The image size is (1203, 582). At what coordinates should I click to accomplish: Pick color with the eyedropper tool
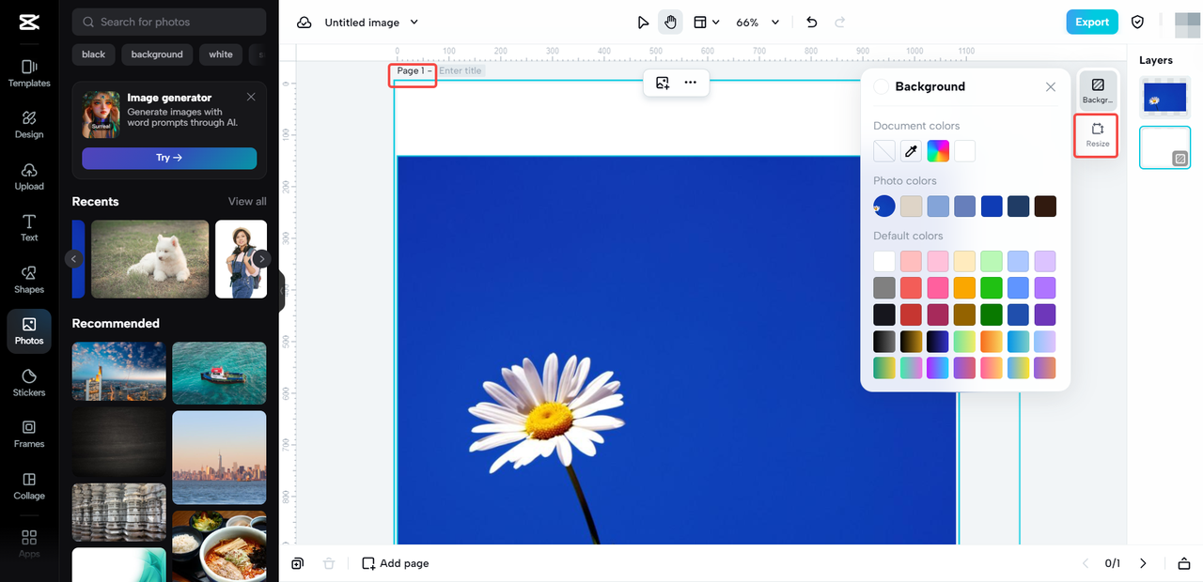pos(911,151)
